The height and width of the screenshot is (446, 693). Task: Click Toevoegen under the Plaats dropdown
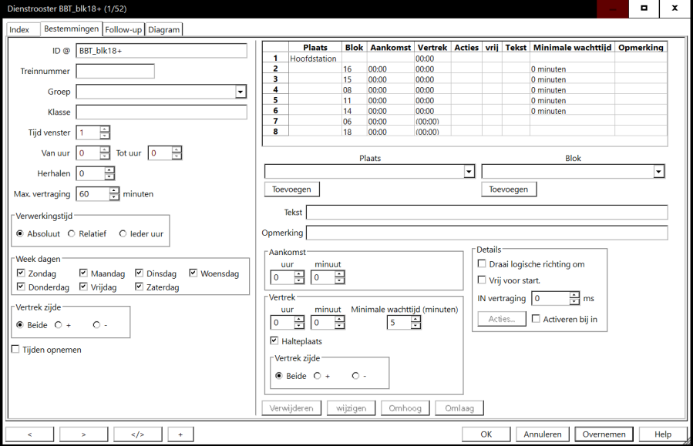(x=291, y=189)
